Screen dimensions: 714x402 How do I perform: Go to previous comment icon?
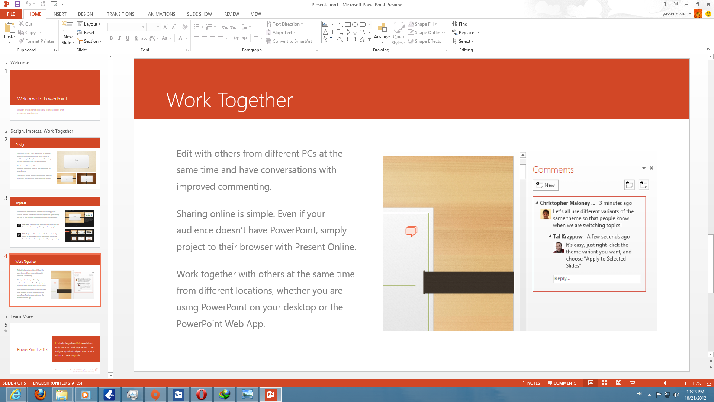[x=629, y=185]
